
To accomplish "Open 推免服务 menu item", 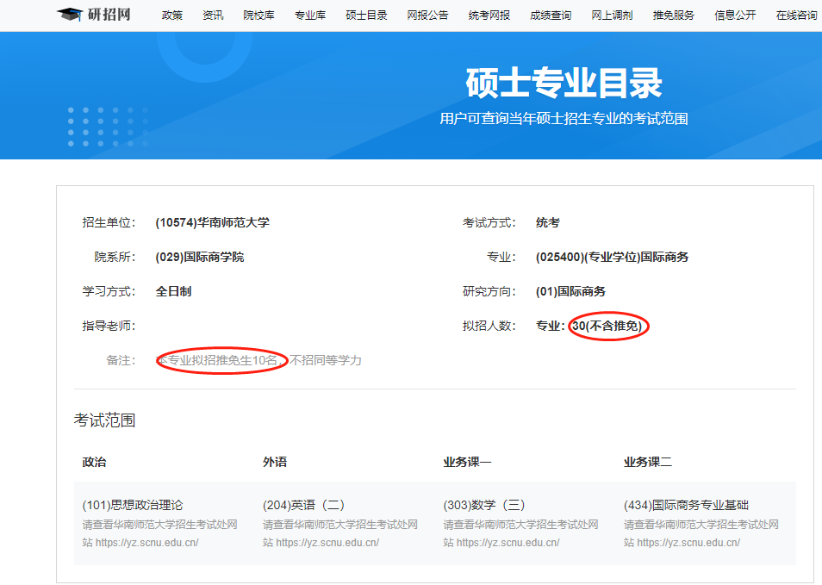I will [x=673, y=16].
